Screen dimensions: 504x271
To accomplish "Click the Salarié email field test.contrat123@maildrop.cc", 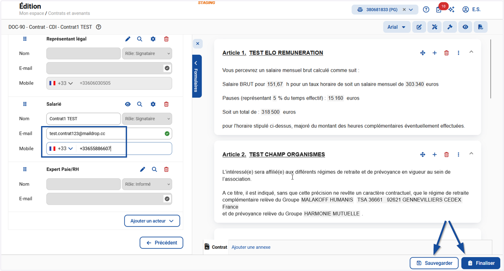I will point(109,134).
